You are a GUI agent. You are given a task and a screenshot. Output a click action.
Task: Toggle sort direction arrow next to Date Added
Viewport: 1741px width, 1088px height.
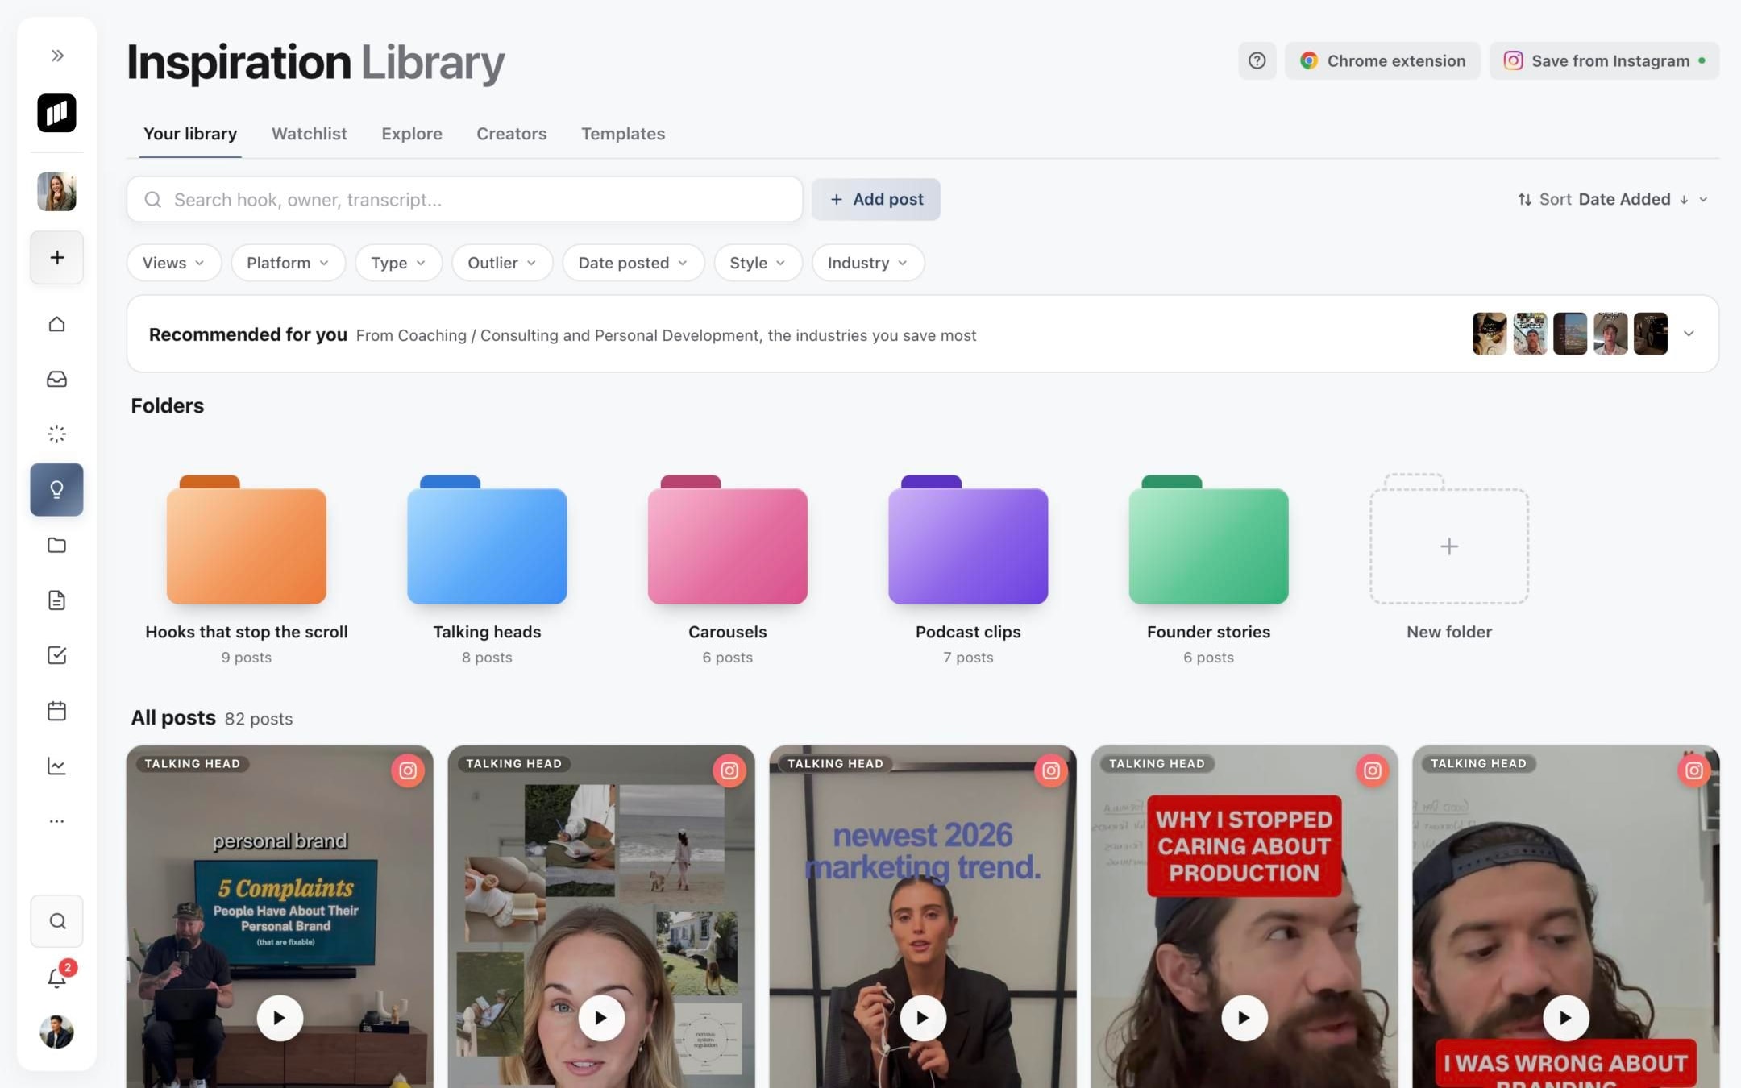point(1684,200)
